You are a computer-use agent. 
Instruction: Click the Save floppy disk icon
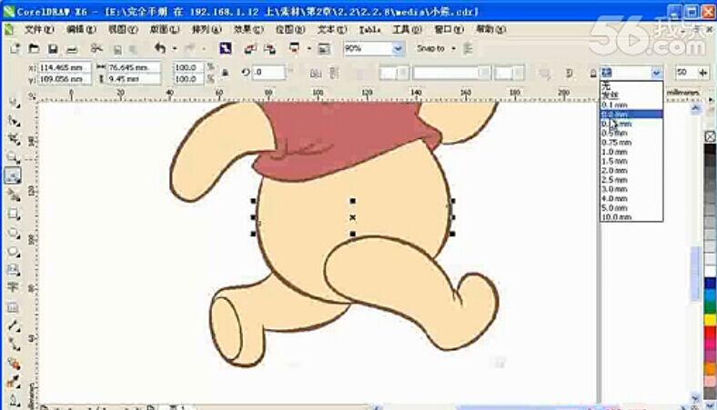pos(53,48)
